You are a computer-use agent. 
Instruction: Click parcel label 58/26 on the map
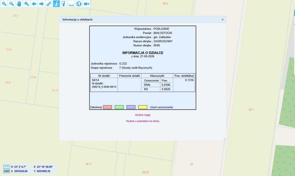pos(145,172)
